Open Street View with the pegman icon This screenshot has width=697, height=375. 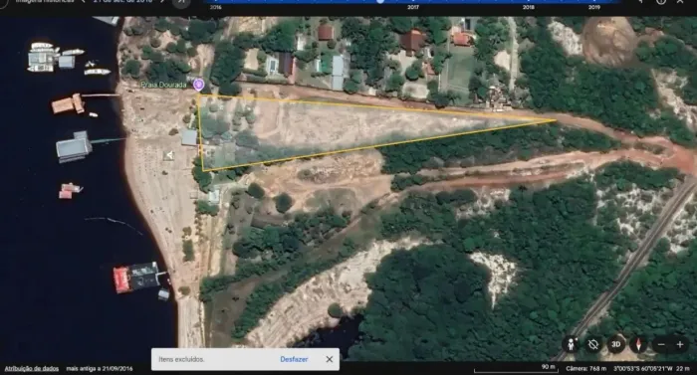(x=571, y=344)
